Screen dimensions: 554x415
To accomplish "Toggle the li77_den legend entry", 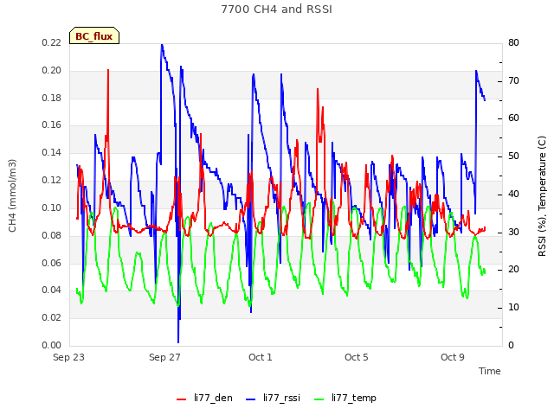I will (204, 398).
